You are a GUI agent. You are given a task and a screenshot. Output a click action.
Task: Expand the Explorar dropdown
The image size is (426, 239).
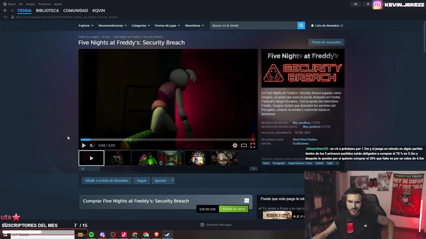coord(86,26)
